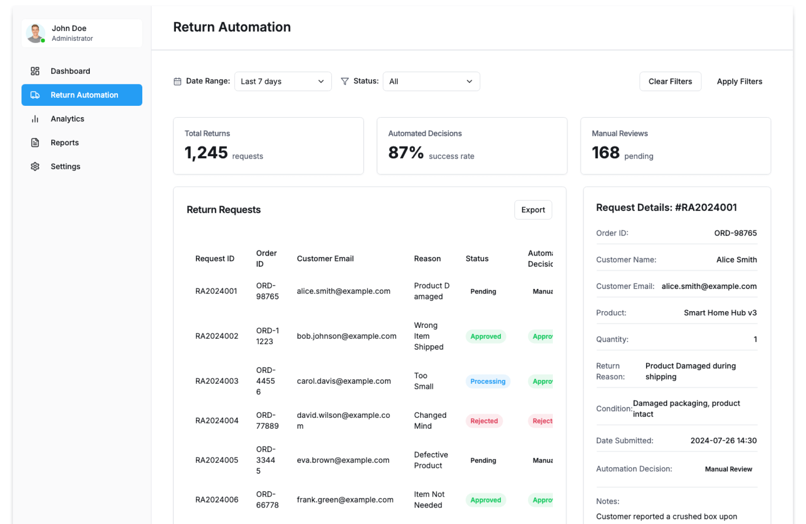Select the RA2024003 request row
The height and width of the screenshot is (524, 806).
point(217,381)
